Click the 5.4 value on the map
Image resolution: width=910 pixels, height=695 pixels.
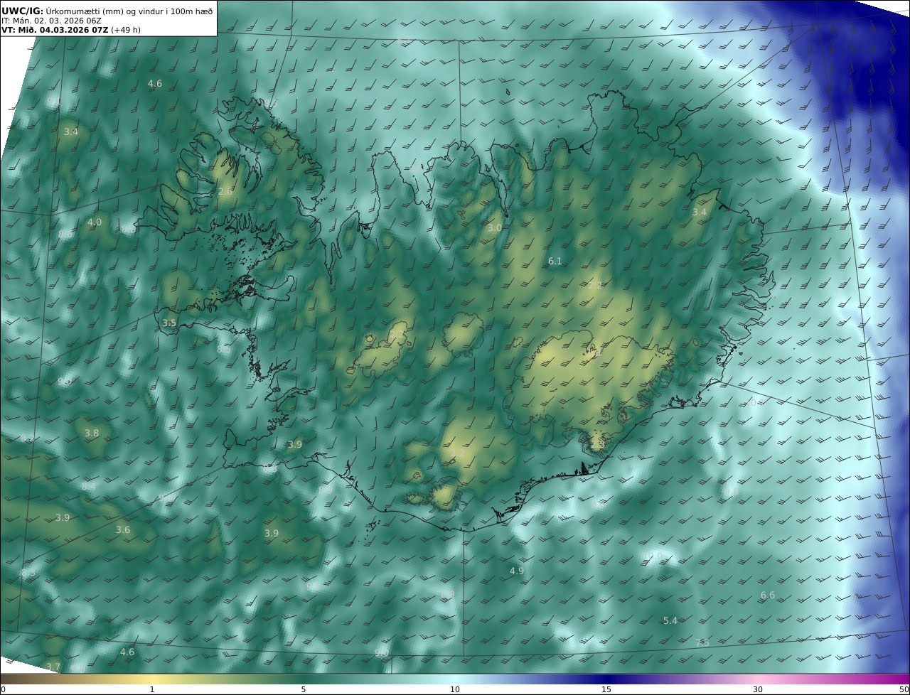point(670,620)
